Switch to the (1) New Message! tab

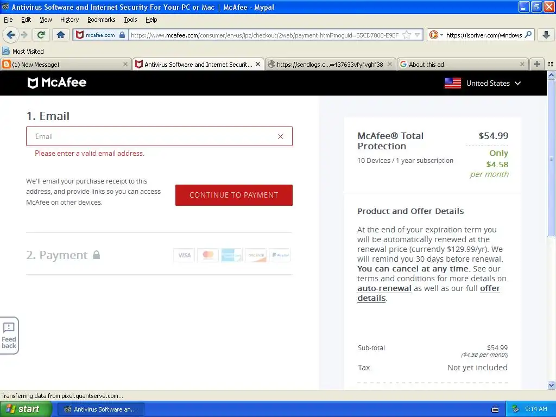pos(66,65)
